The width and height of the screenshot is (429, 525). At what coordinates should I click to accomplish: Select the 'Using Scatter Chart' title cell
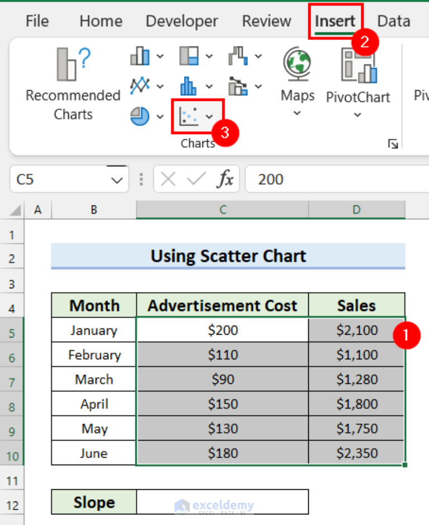tap(228, 256)
